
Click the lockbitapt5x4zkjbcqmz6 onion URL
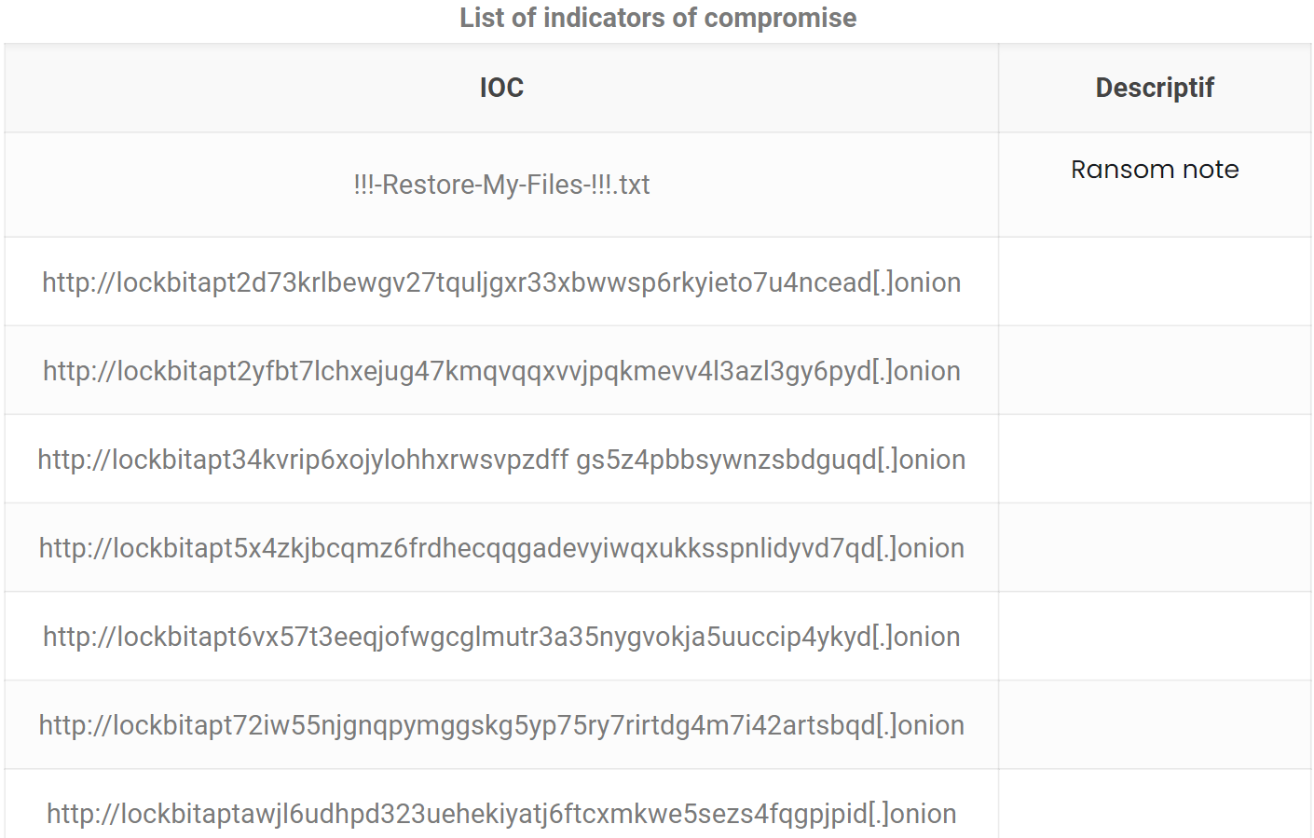pos(501,548)
